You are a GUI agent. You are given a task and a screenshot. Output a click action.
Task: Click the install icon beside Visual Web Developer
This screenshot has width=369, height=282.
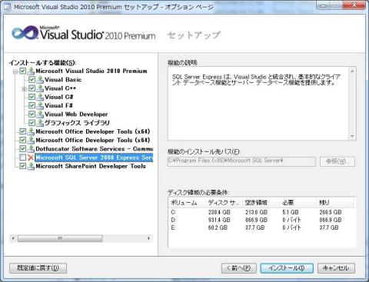pos(40,114)
